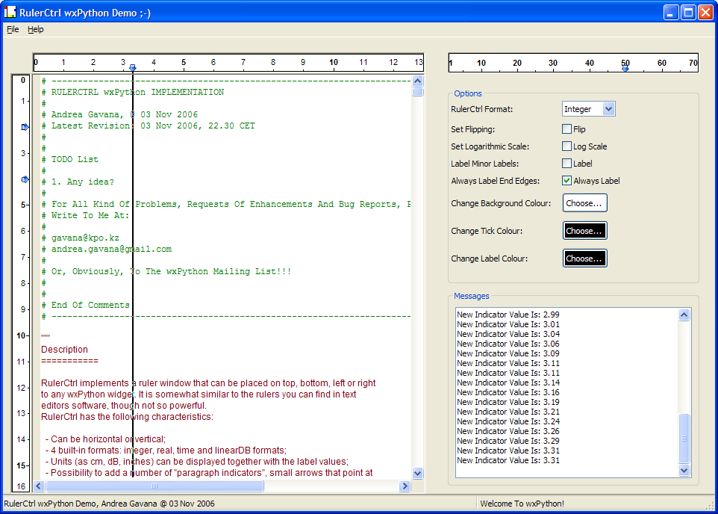The image size is (718, 514).
Task: Click the RulerCtrl app icon in title bar
Action: (10, 13)
